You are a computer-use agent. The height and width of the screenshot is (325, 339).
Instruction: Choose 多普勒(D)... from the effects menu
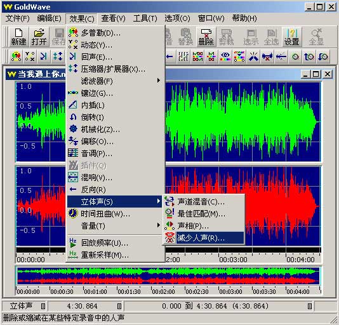tap(114, 33)
